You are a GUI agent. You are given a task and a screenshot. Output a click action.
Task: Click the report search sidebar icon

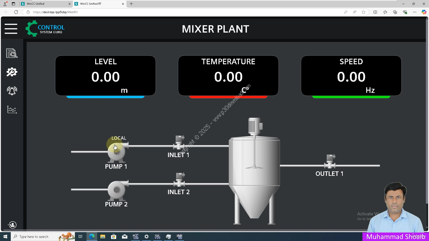coord(12,54)
